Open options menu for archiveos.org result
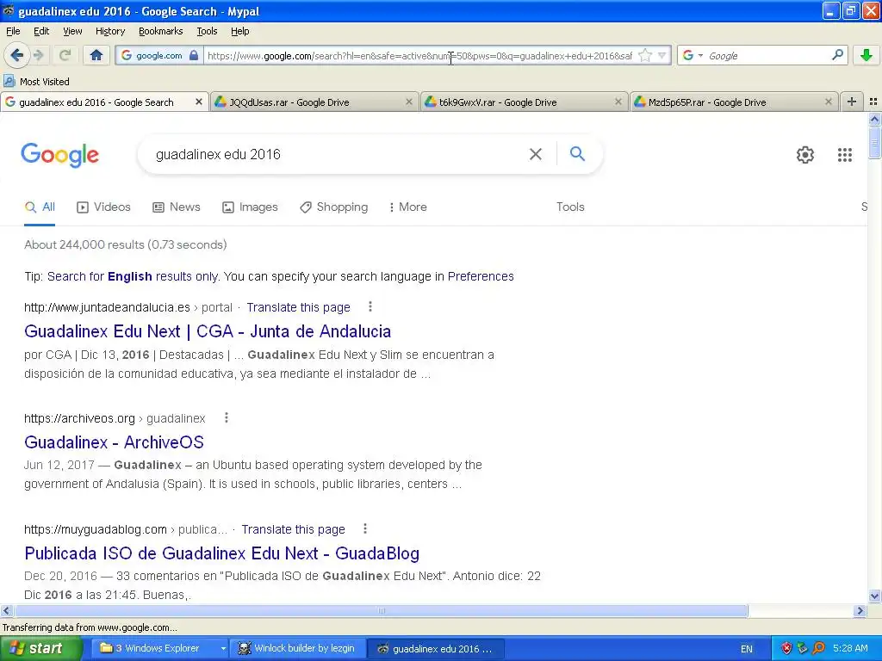 coord(227,417)
